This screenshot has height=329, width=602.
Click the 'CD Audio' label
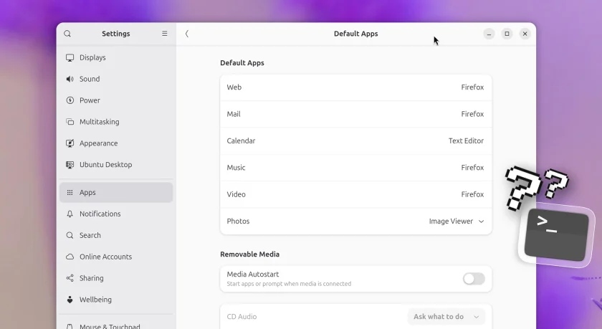click(242, 317)
